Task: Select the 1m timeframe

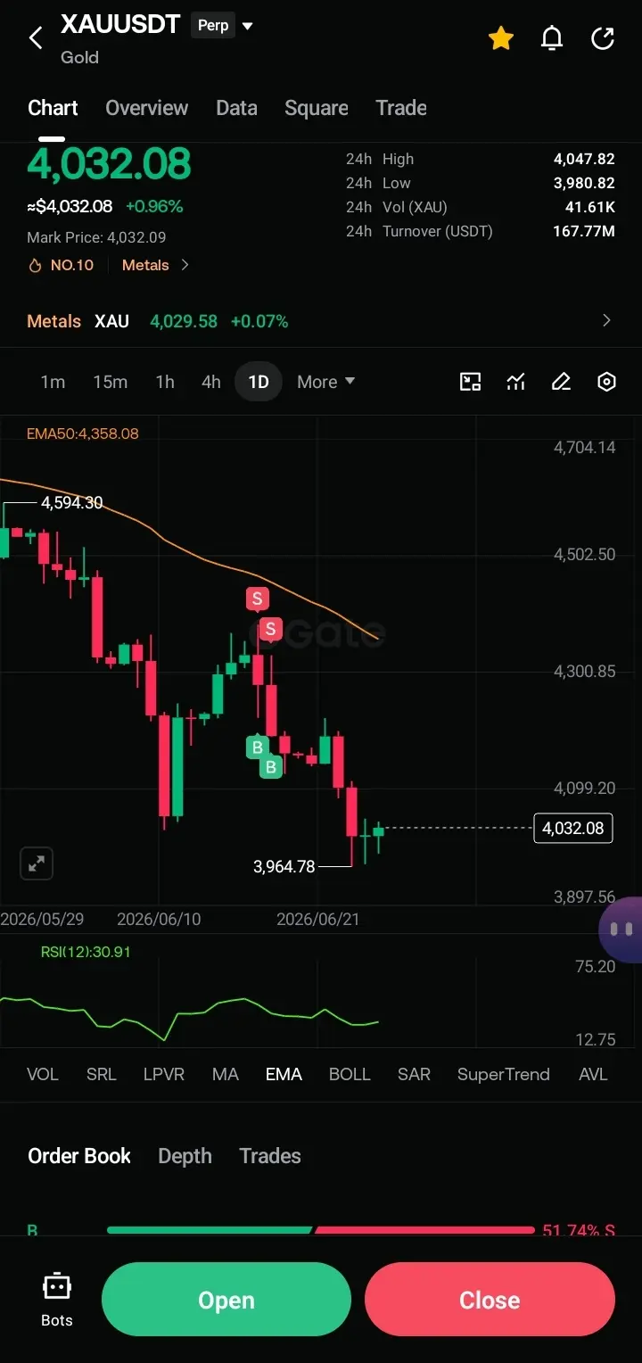Action: (x=53, y=382)
